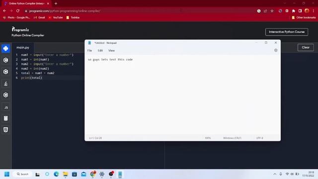This screenshot has height=179, width=318.
Task: Click Windows (CRLF) in Notepad status bar
Action: (x=232, y=138)
